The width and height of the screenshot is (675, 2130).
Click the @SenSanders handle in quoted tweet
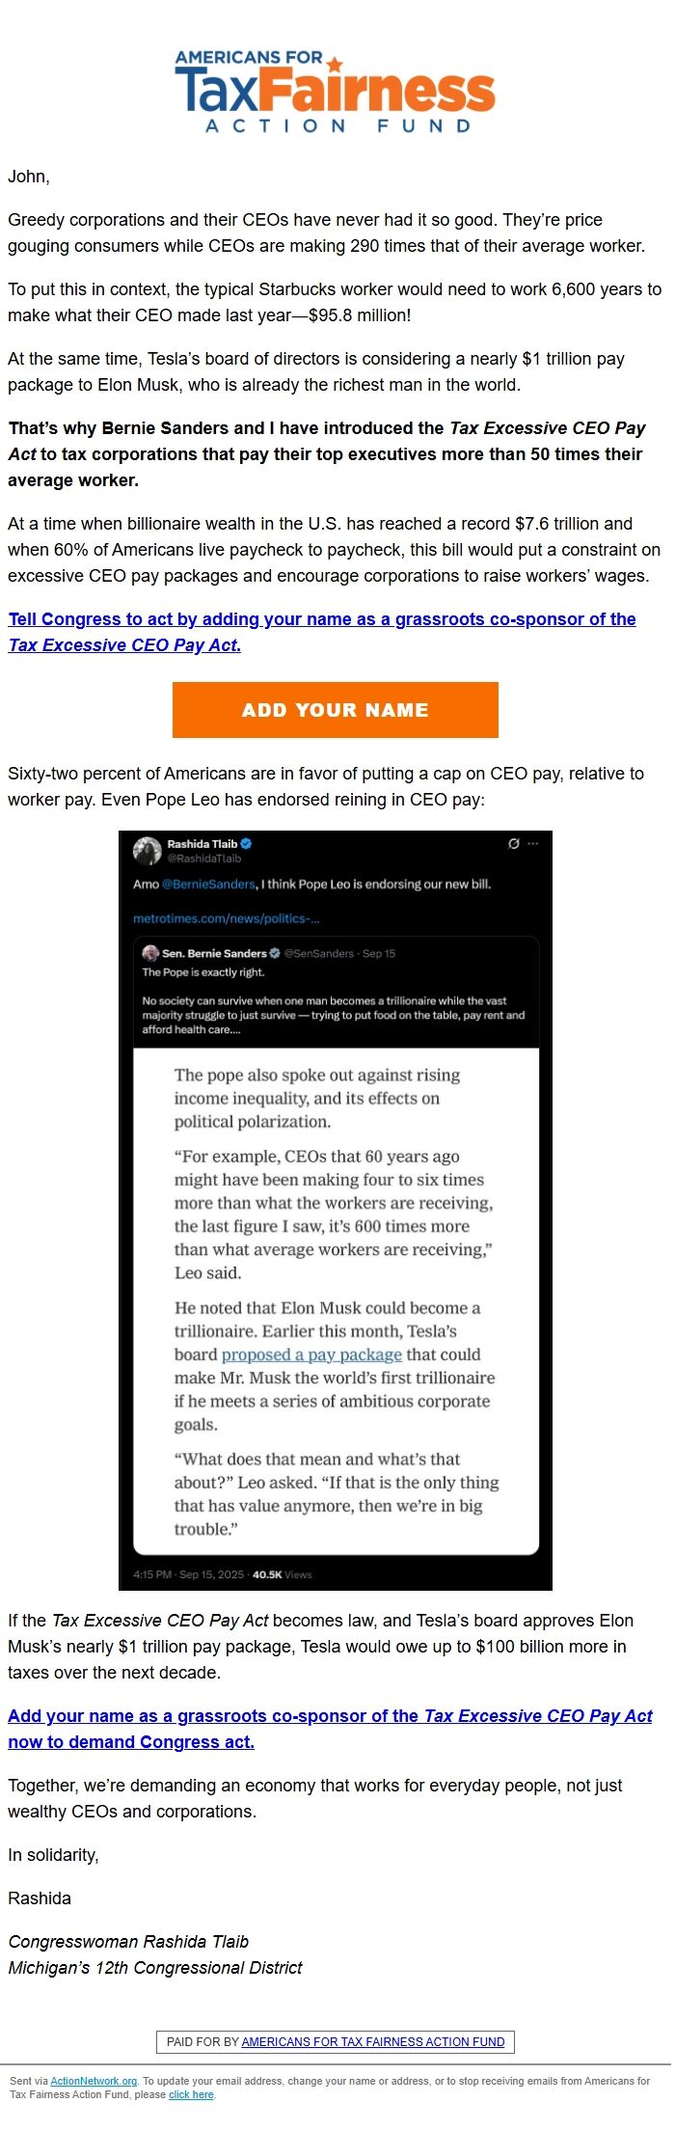click(319, 953)
